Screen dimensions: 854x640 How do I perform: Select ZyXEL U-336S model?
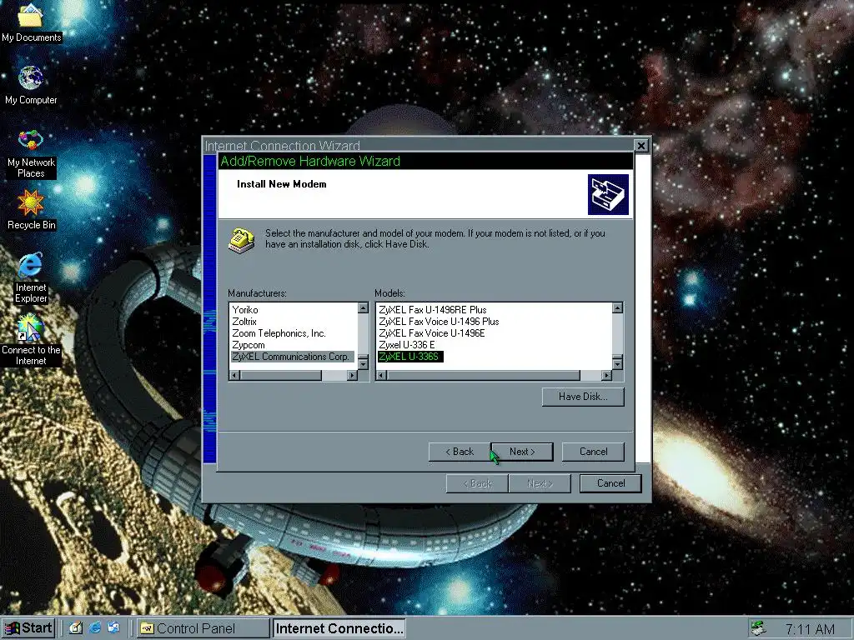[410, 357]
